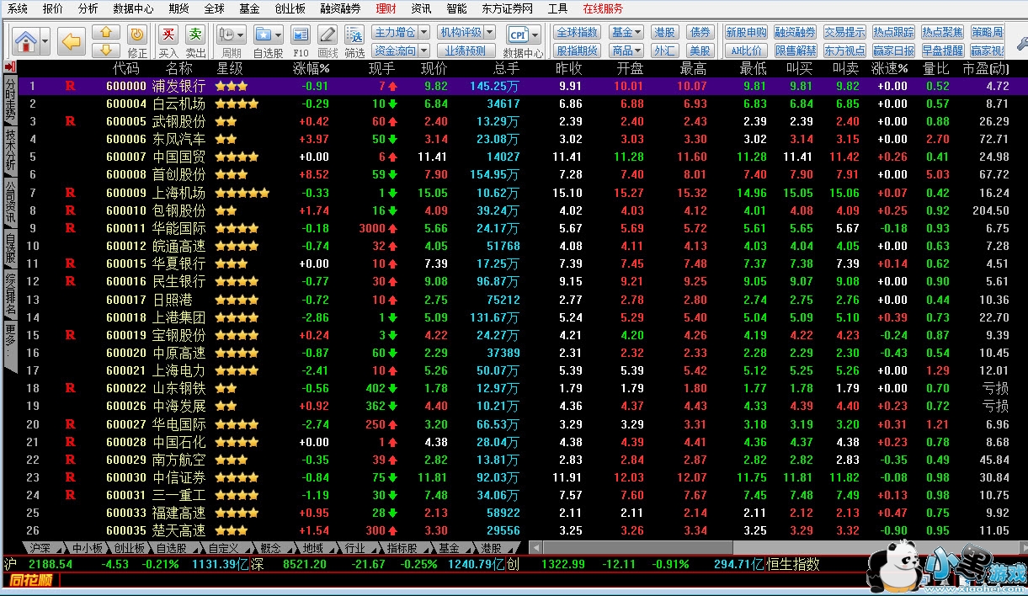Select the 画线 pencil drawing tool

[328, 35]
